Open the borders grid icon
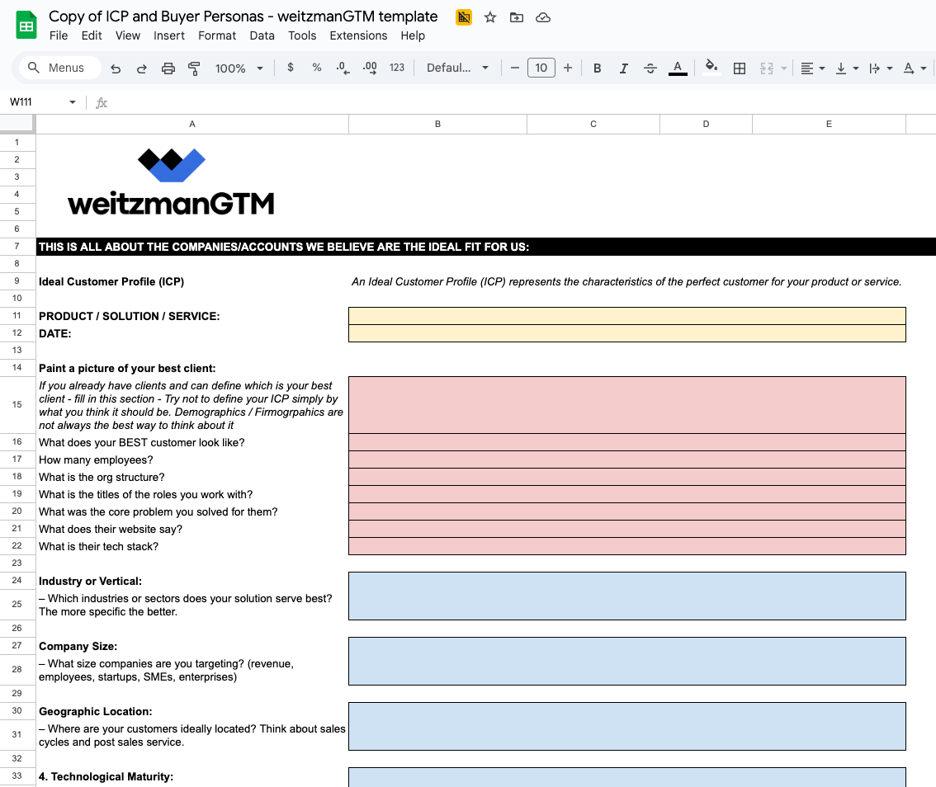Screen dimensions: 936x787 739,68
